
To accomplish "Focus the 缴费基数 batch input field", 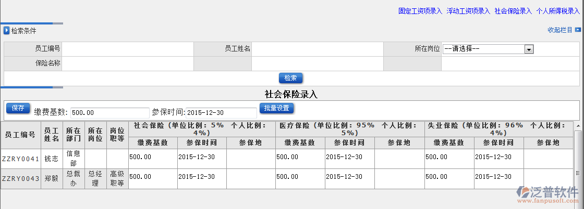I will coord(110,112).
